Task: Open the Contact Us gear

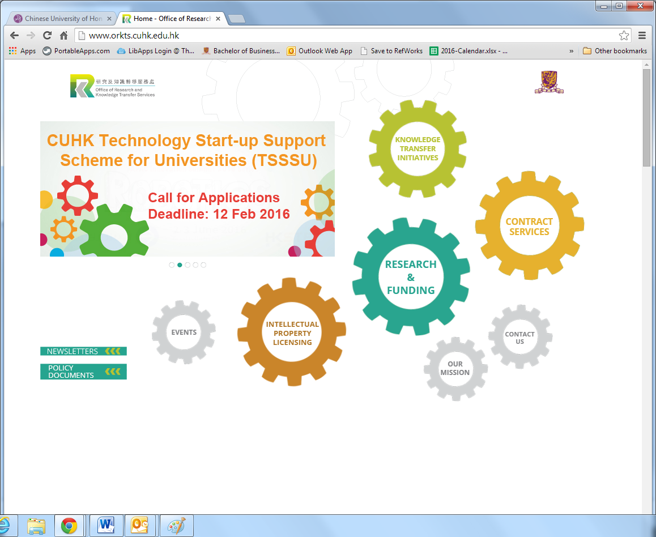Action: click(x=519, y=337)
